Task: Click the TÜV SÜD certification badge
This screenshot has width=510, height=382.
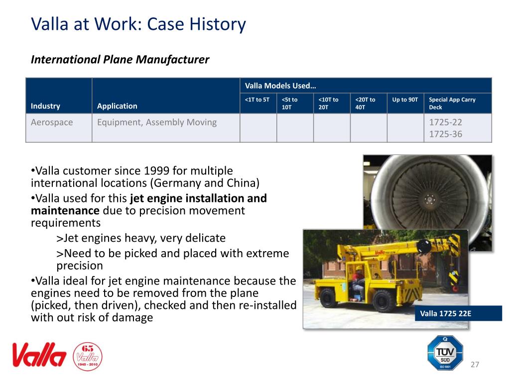Action: 445,353
